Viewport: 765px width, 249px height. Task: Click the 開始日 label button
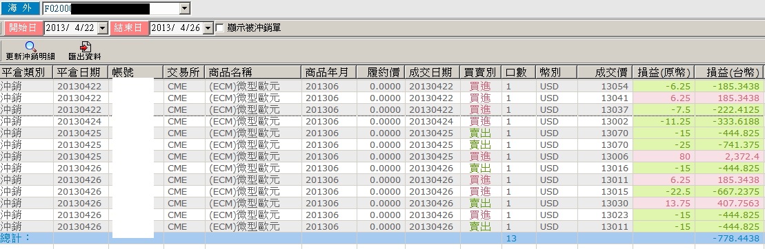click(24, 28)
